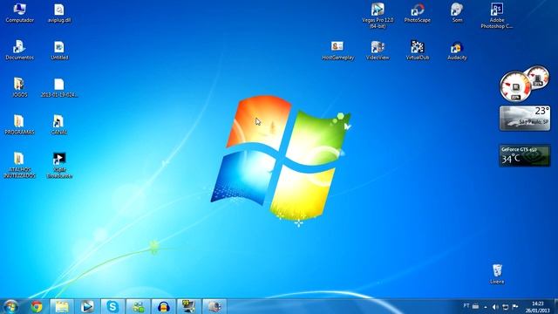
Task: Launch VirtualDub from desktop
Action: point(418,50)
